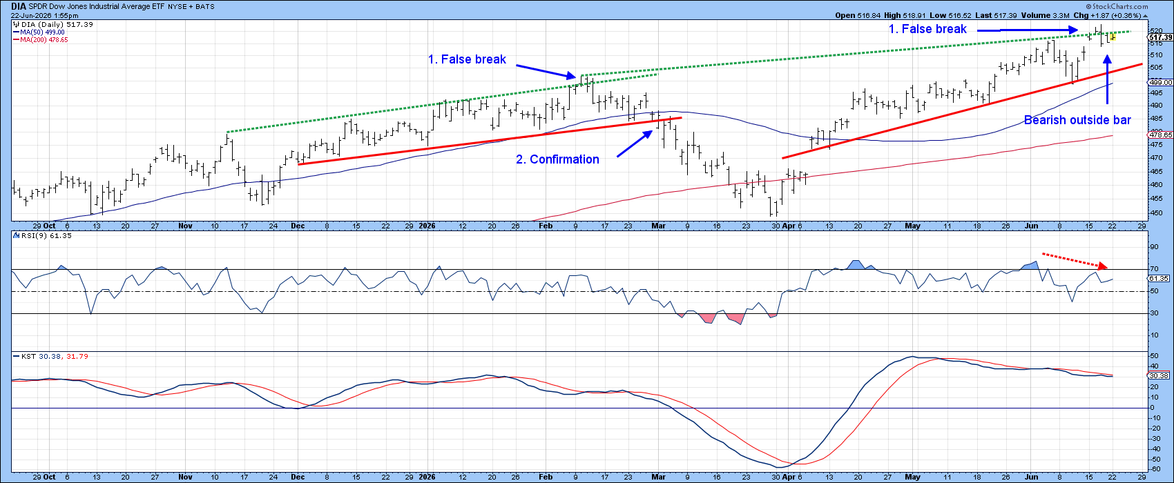Click the -60 label on the KST axis
This screenshot has width=1174, height=483.
point(1155,469)
